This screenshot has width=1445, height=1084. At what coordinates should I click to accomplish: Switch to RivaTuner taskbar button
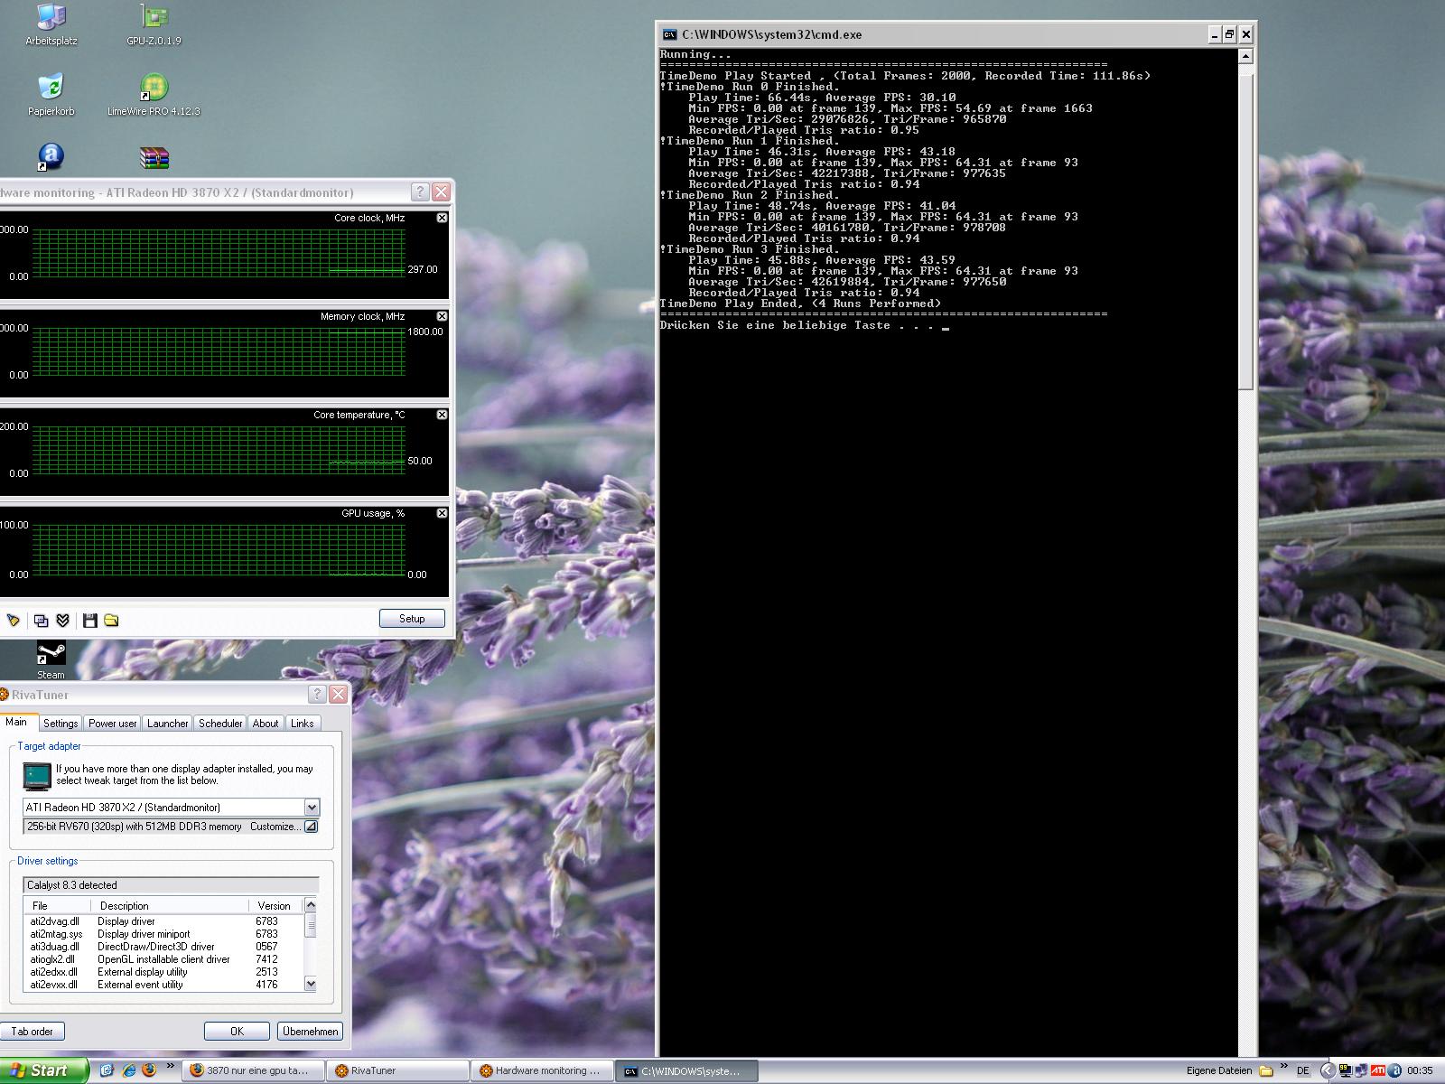tap(398, 1070)
